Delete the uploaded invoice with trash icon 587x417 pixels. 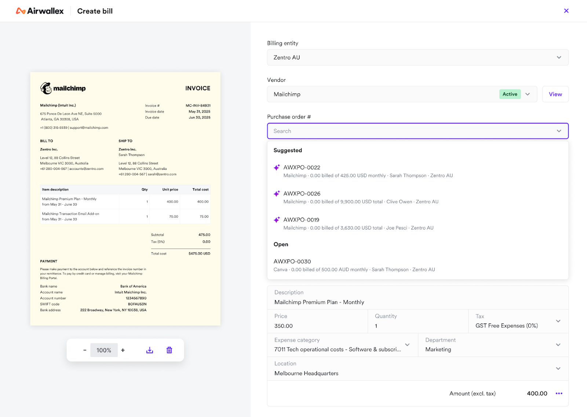coord(169,350)
